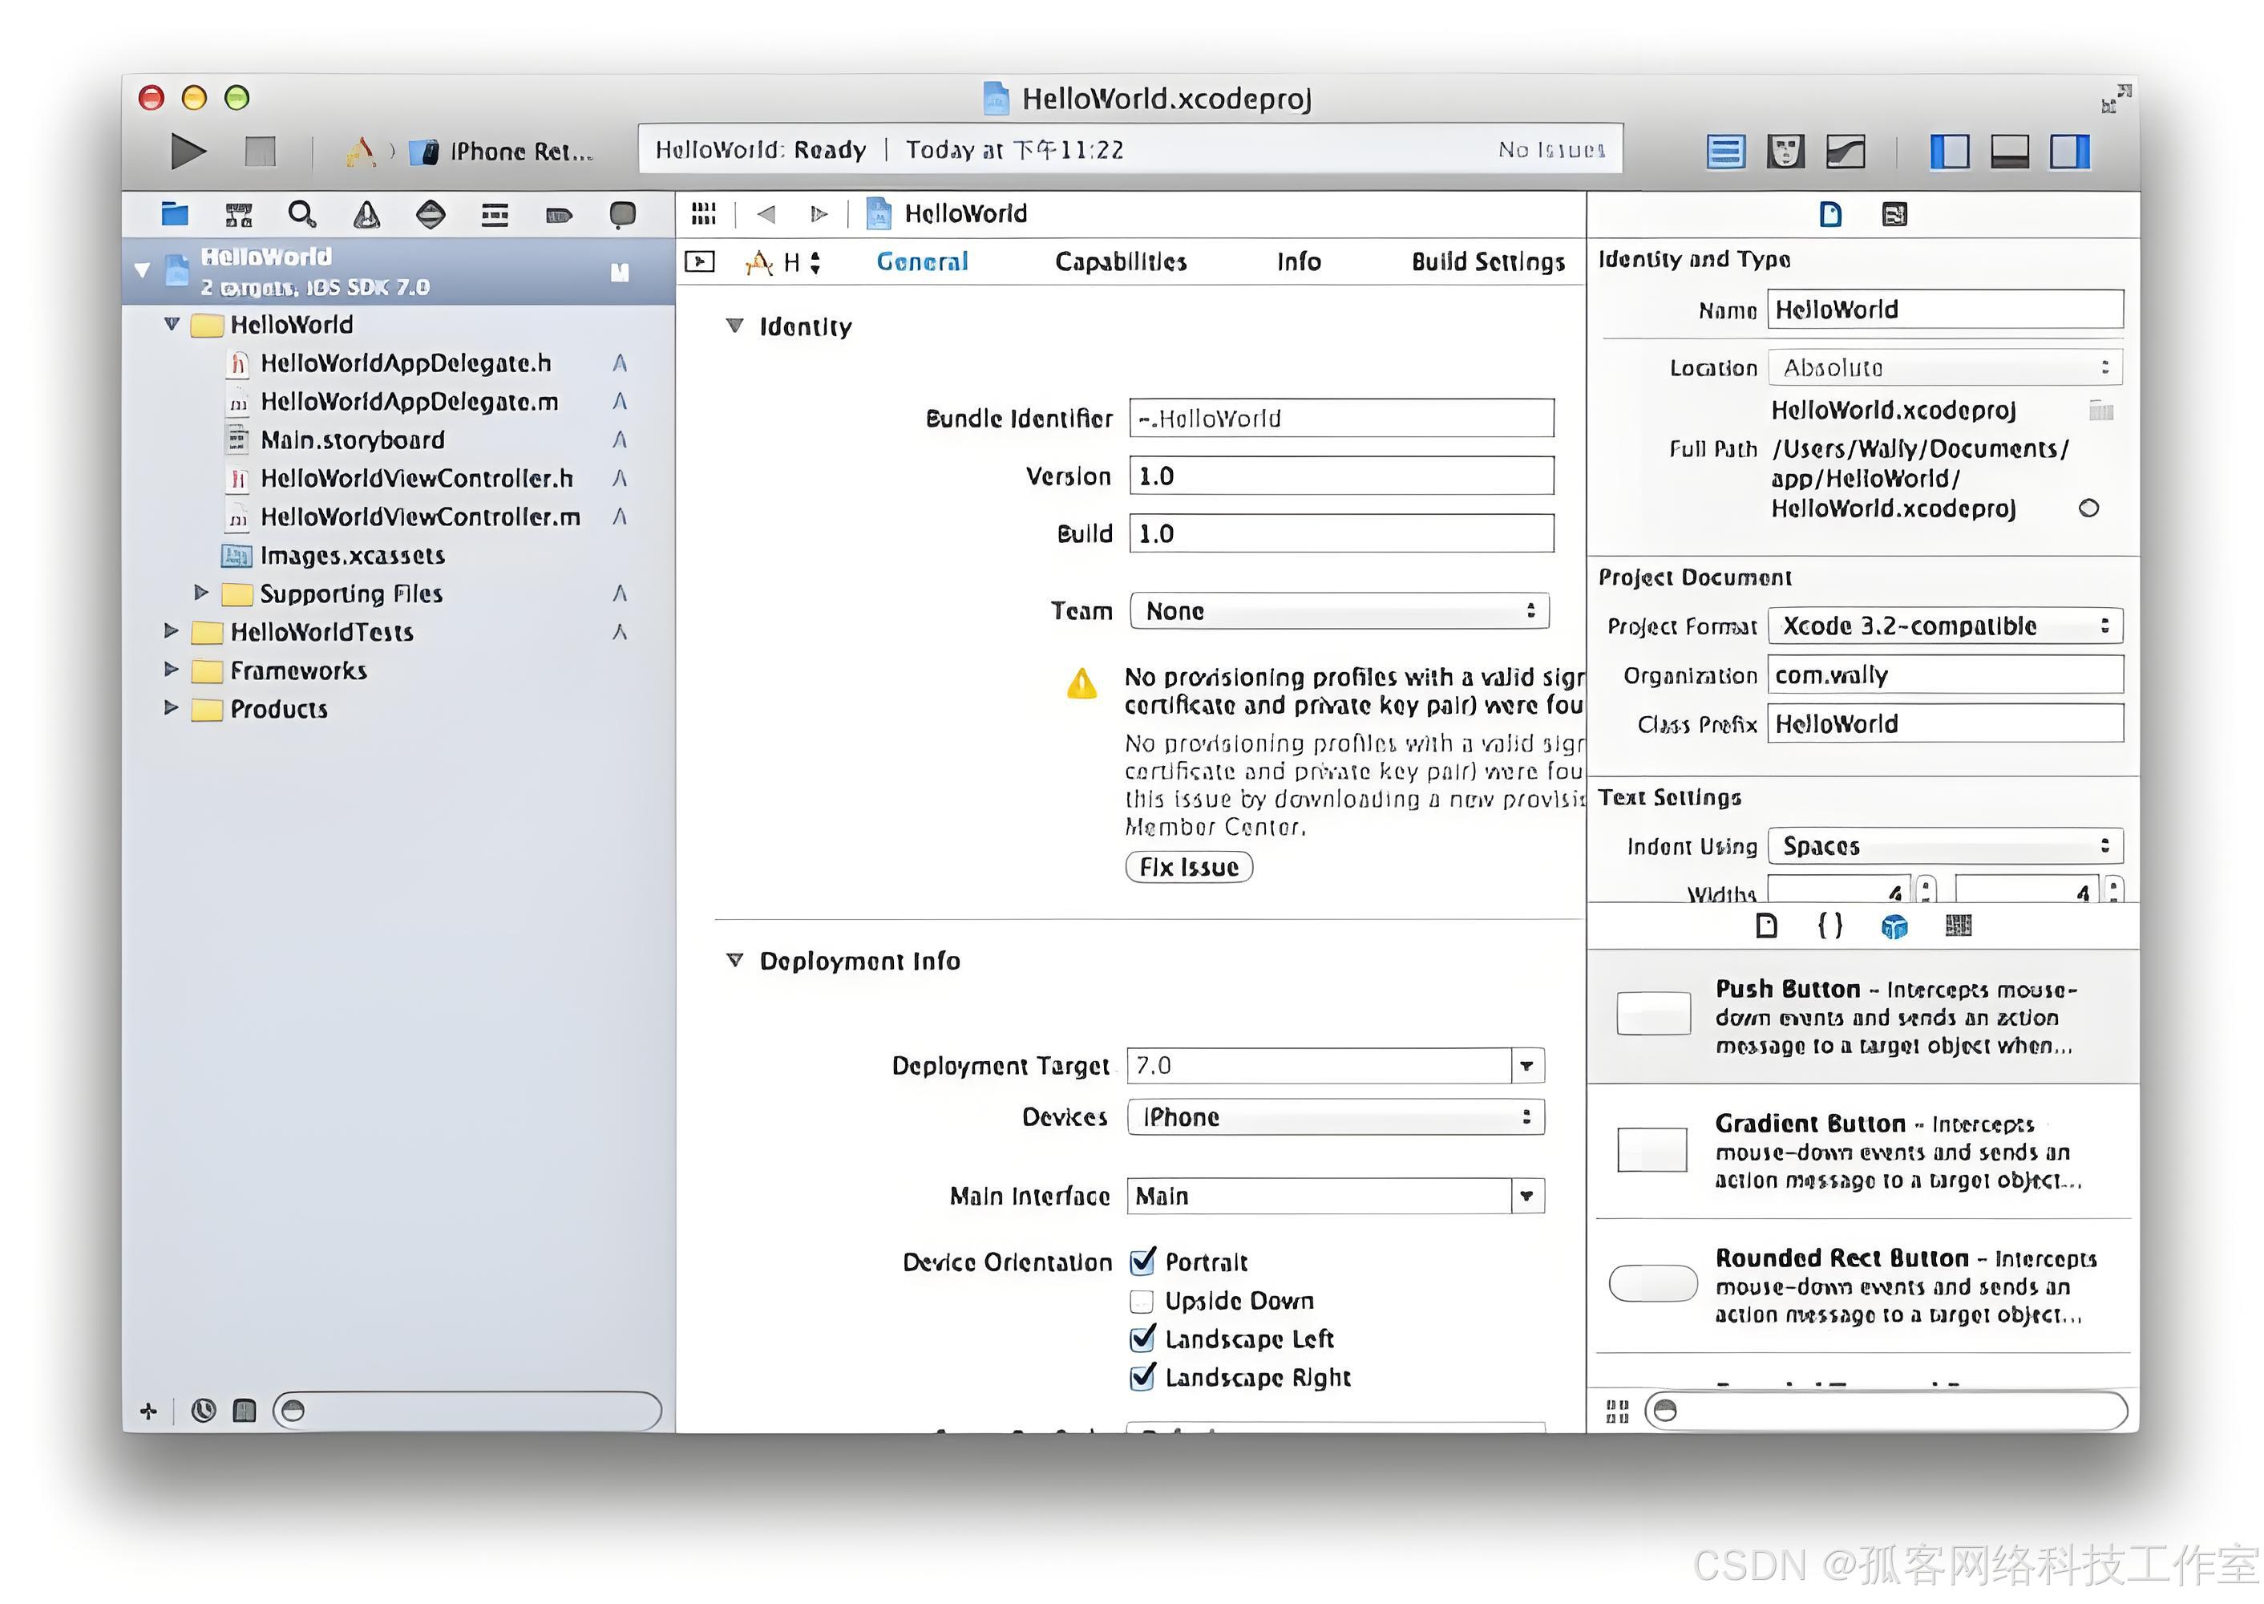Show the Log navigator speech bubble icon
The height and width of the screenshot is (1604, 2264).
622,214
